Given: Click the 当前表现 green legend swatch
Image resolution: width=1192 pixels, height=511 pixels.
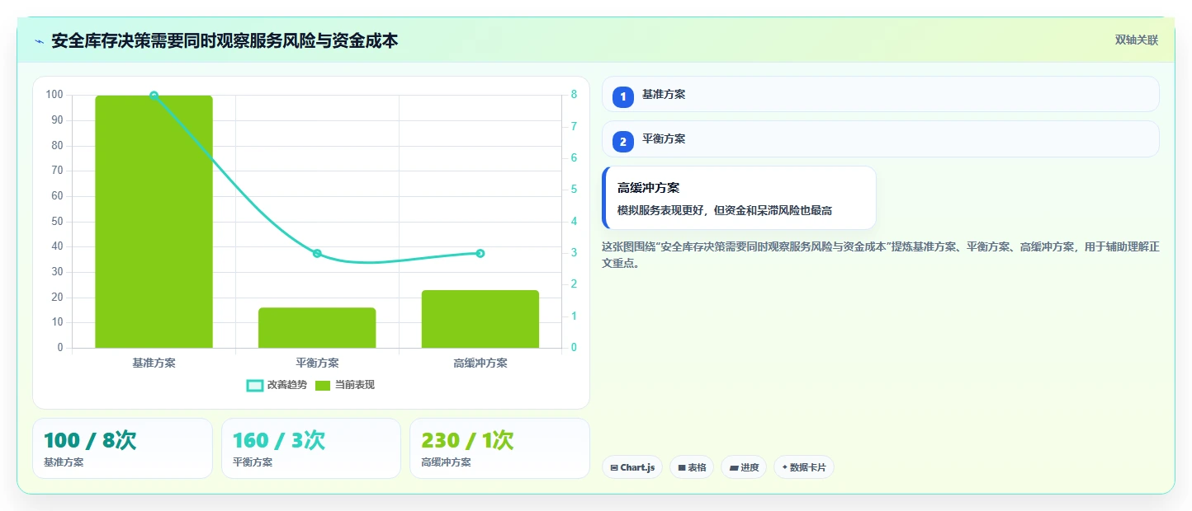Looking at the screenshot, I should (323, 386).
